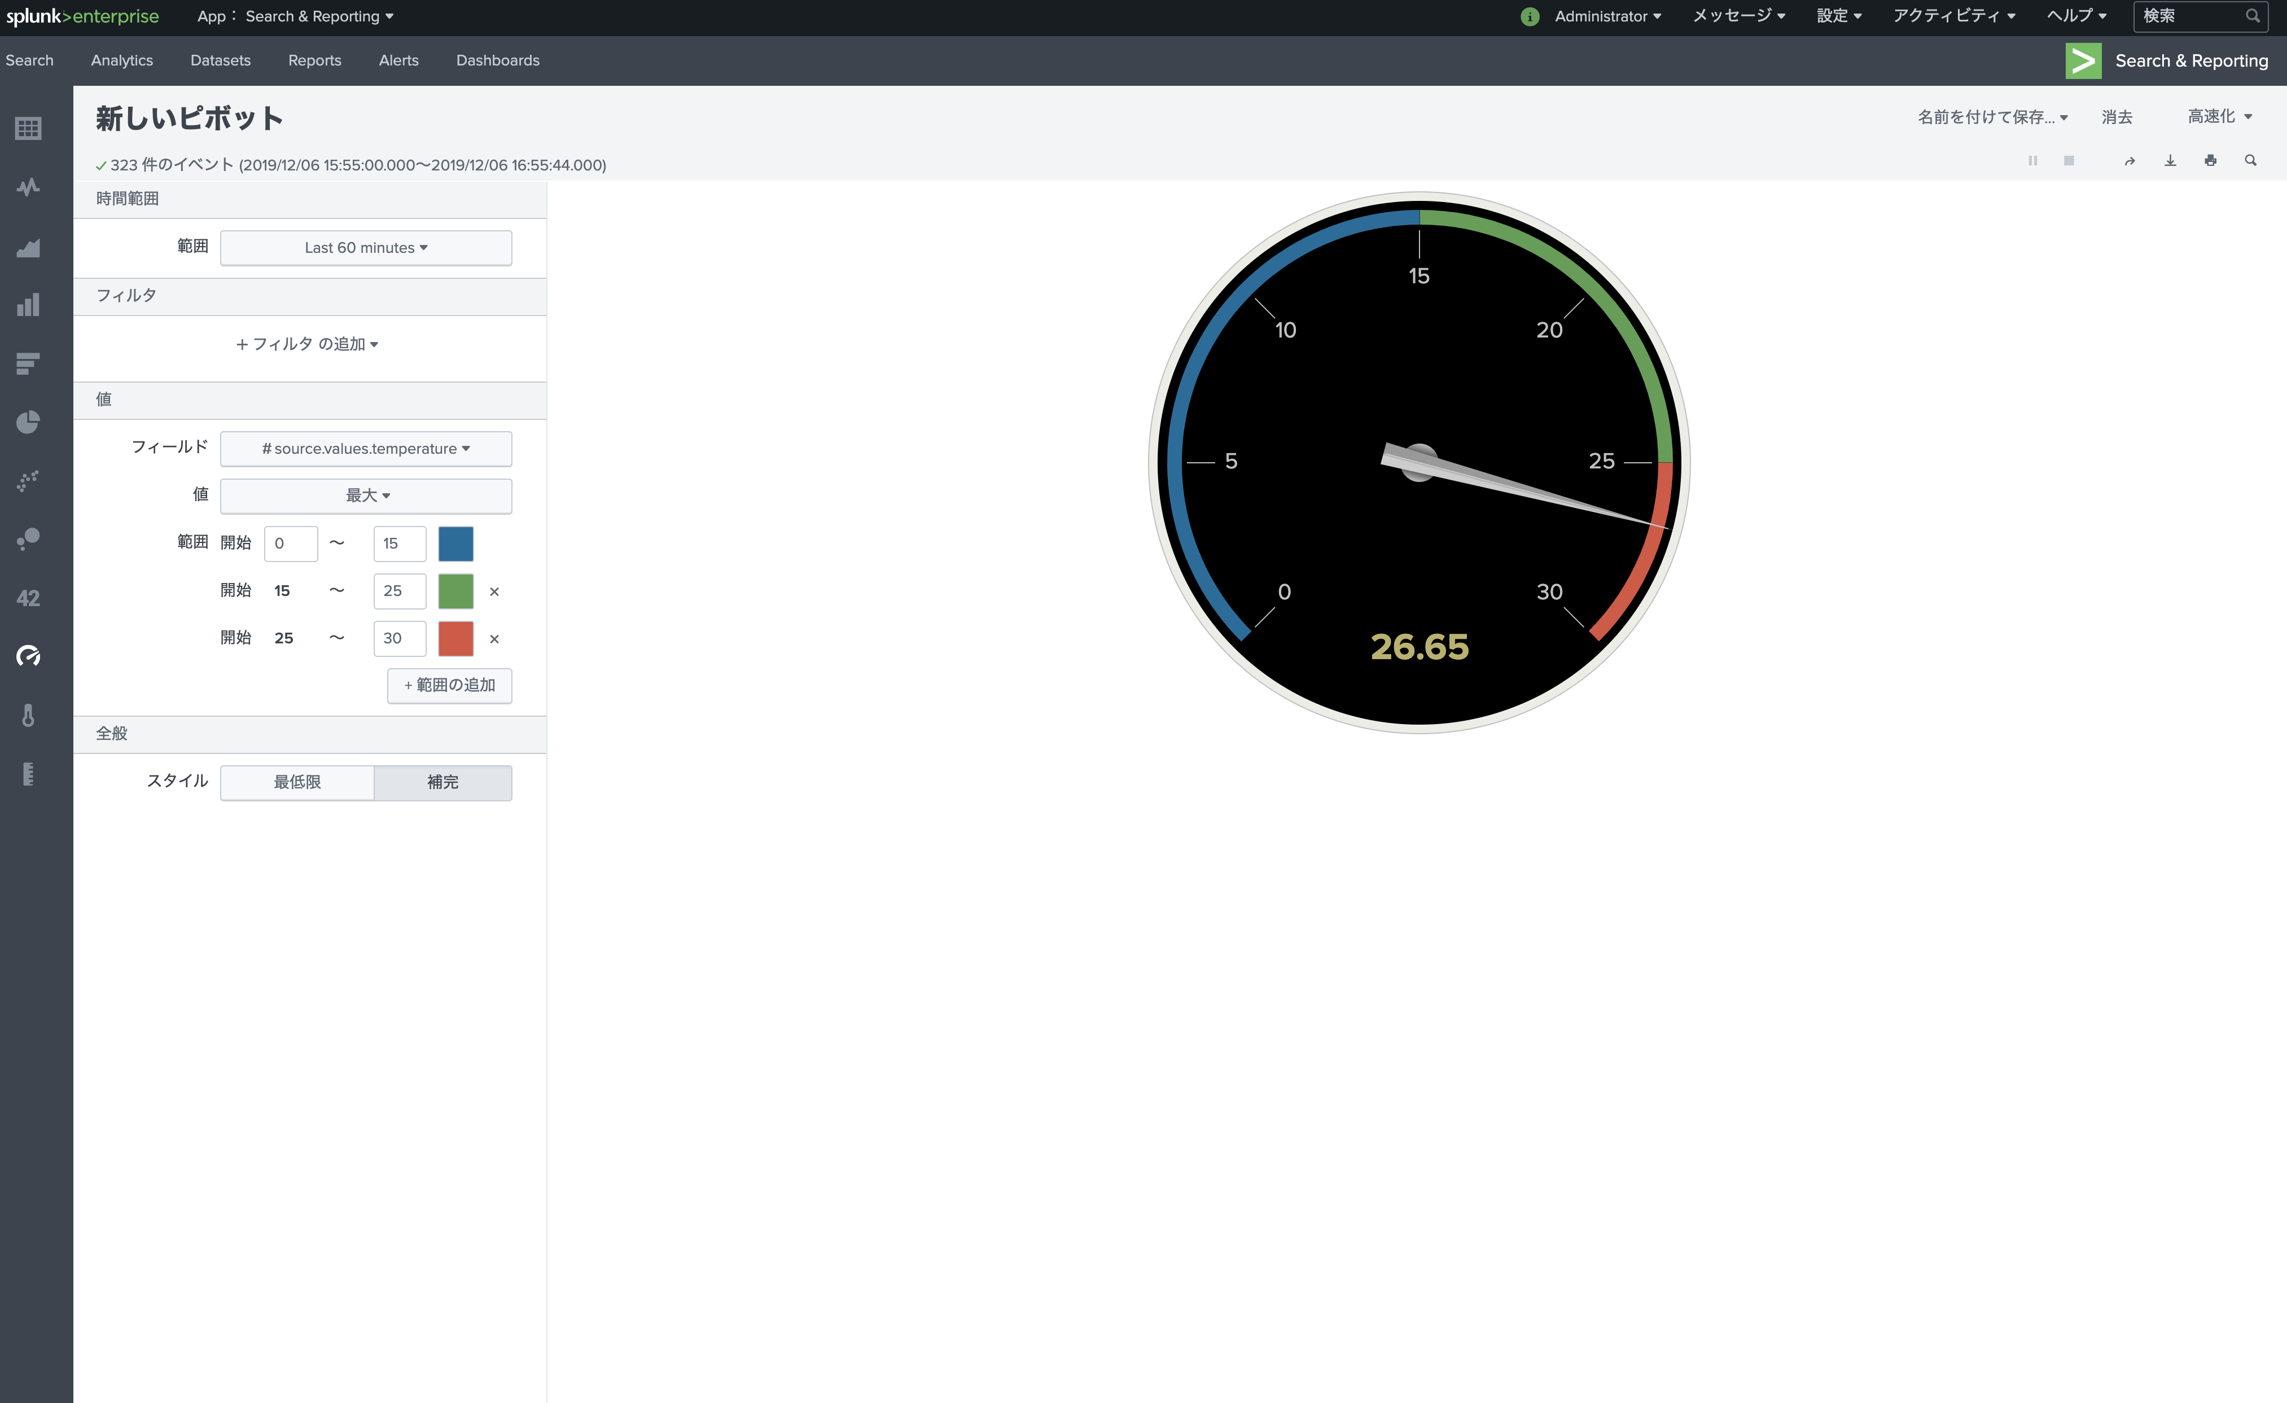Click the 消去 clear button

(x=2117, y=117)
